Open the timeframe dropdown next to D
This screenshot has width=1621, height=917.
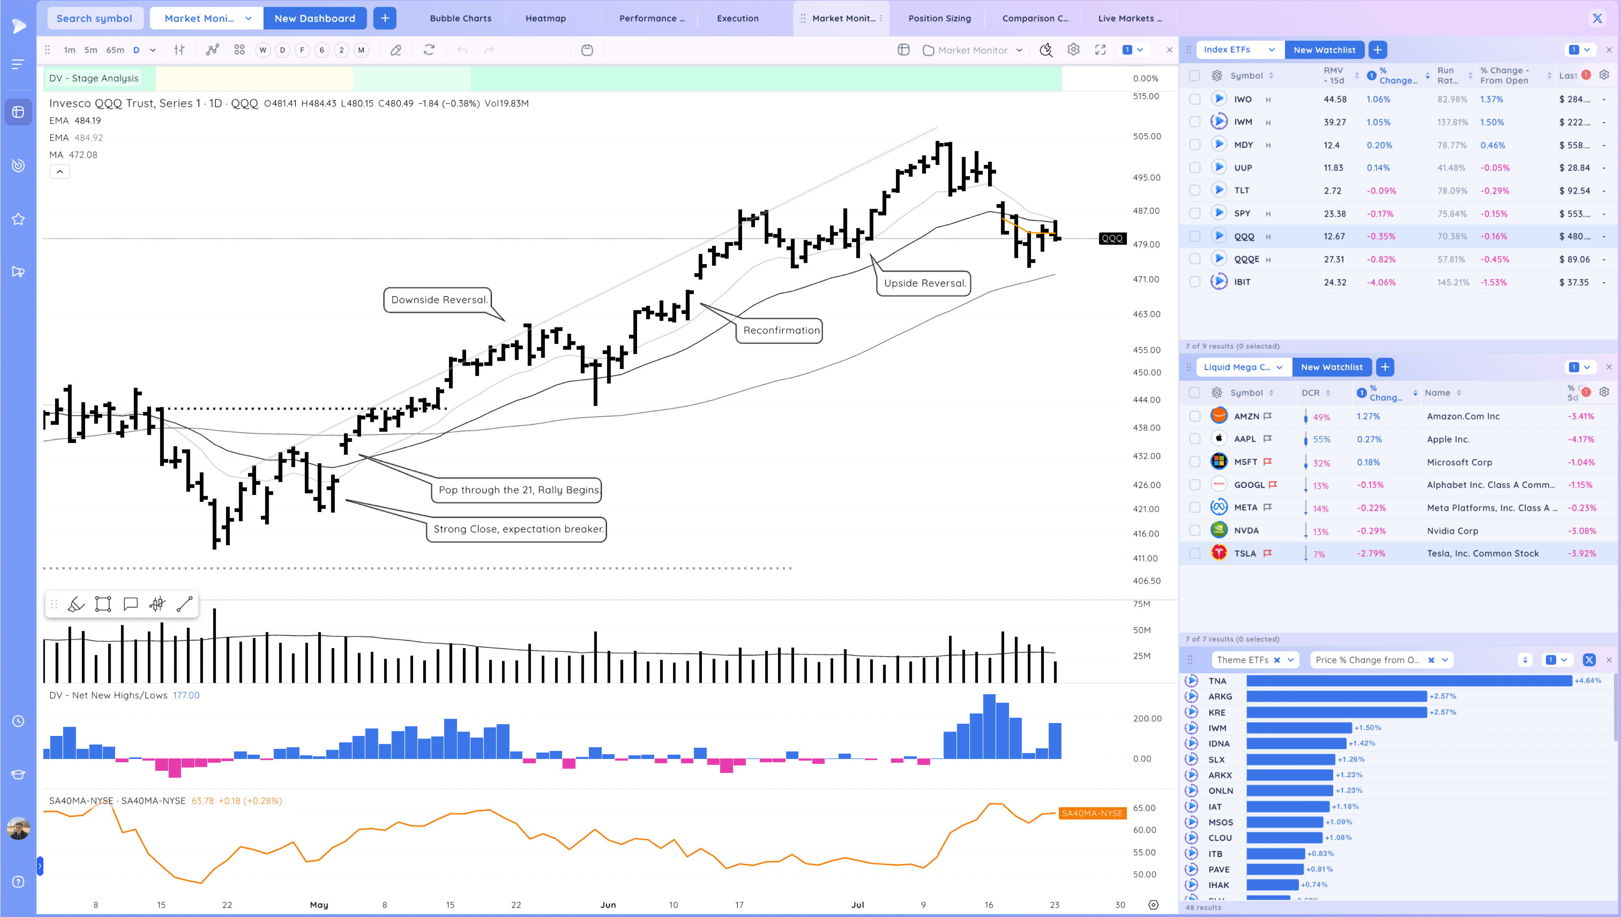(x=152, y=50)
